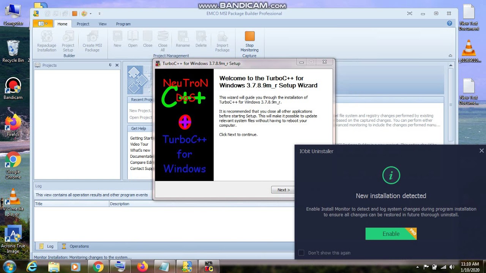Open the What's new help link

[x=140, y=150]
